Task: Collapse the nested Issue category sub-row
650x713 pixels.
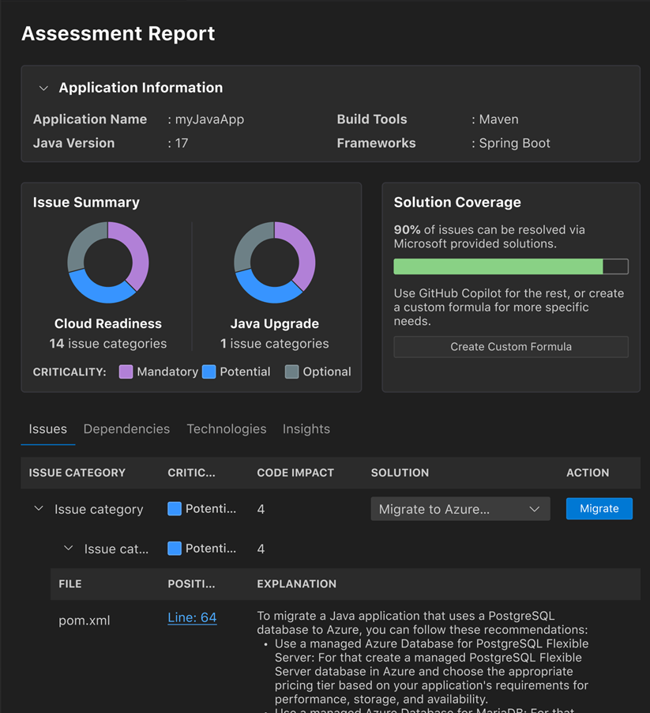Action: 68,549
